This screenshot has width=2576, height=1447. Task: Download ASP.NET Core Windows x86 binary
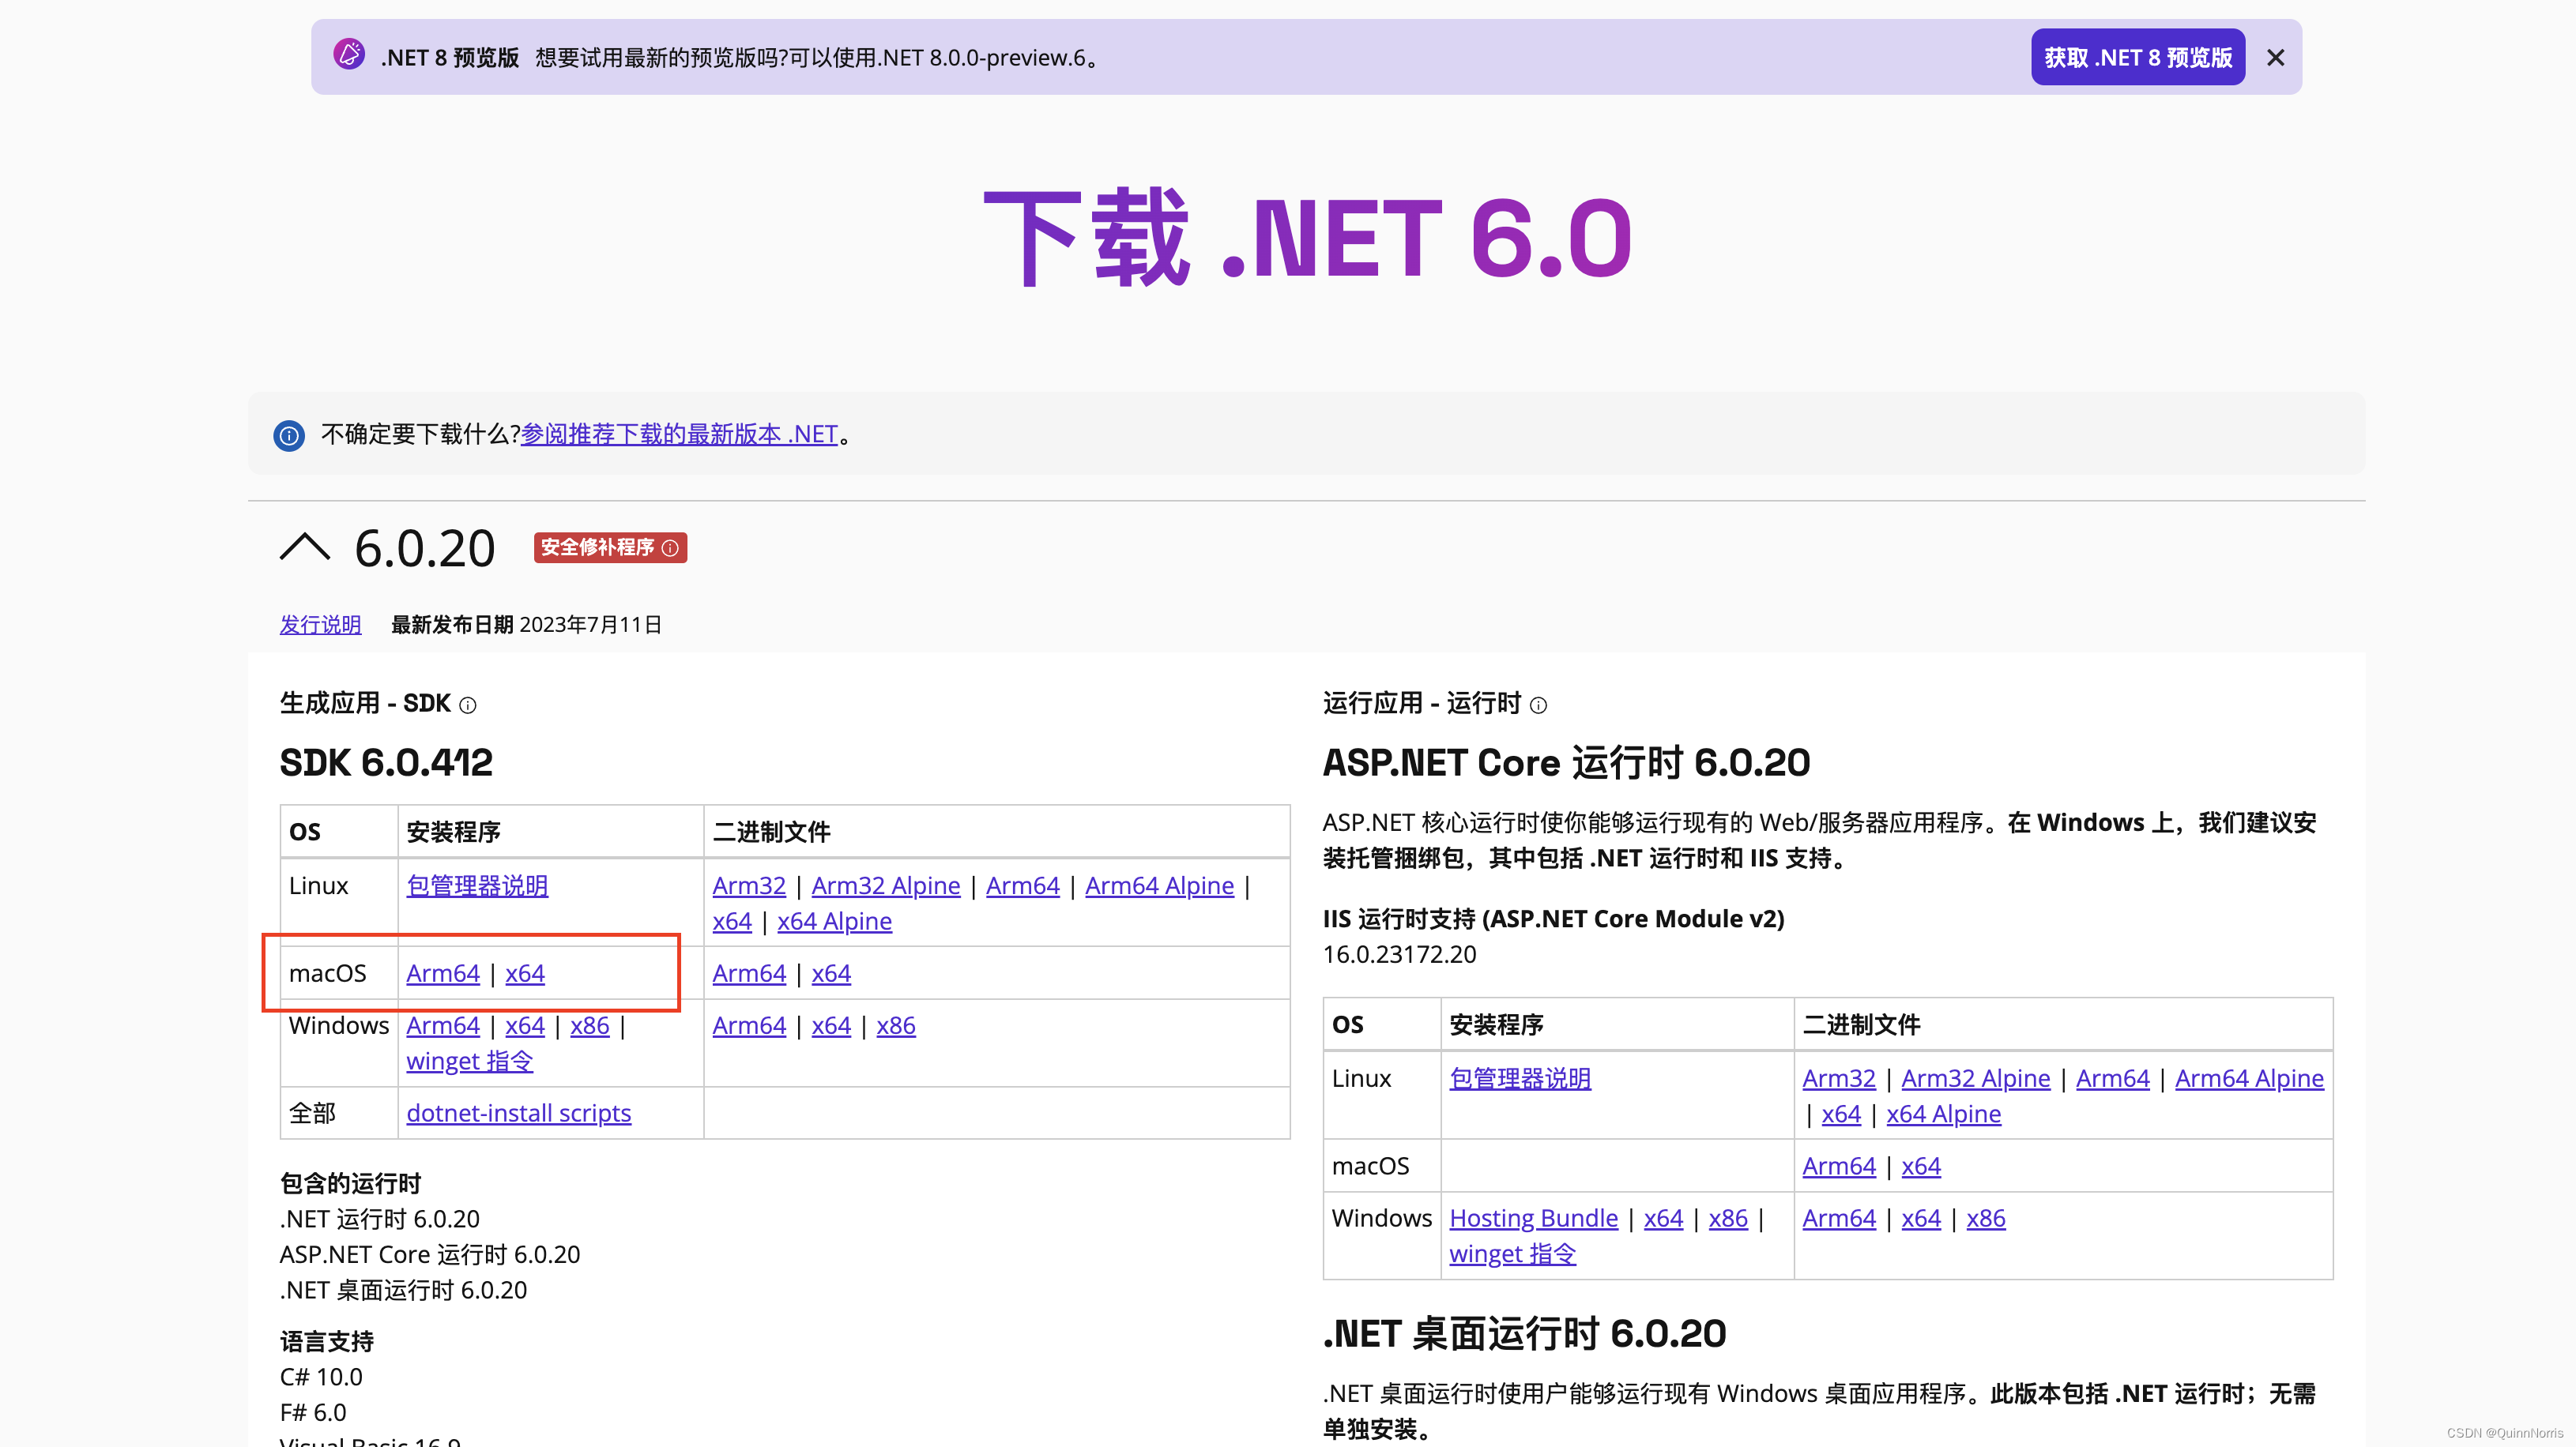(x=1986, y=1218)
